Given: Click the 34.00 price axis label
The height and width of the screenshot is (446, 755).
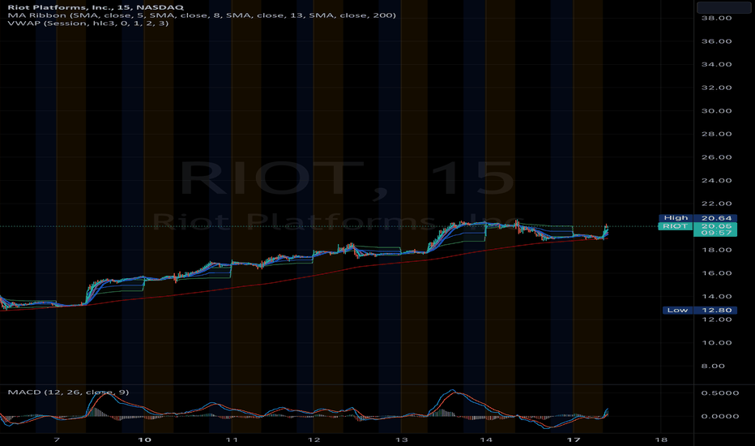Looking at the screenshot, I should click(x=716, y=64).
